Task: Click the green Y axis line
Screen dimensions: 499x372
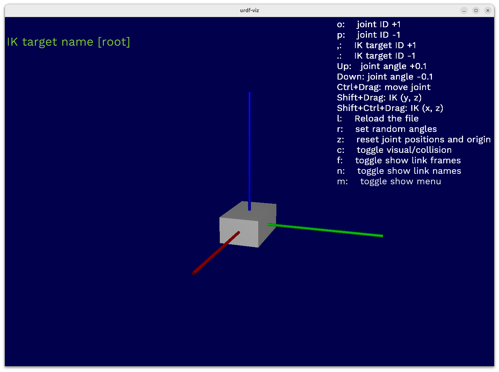Action: point(325,230)
